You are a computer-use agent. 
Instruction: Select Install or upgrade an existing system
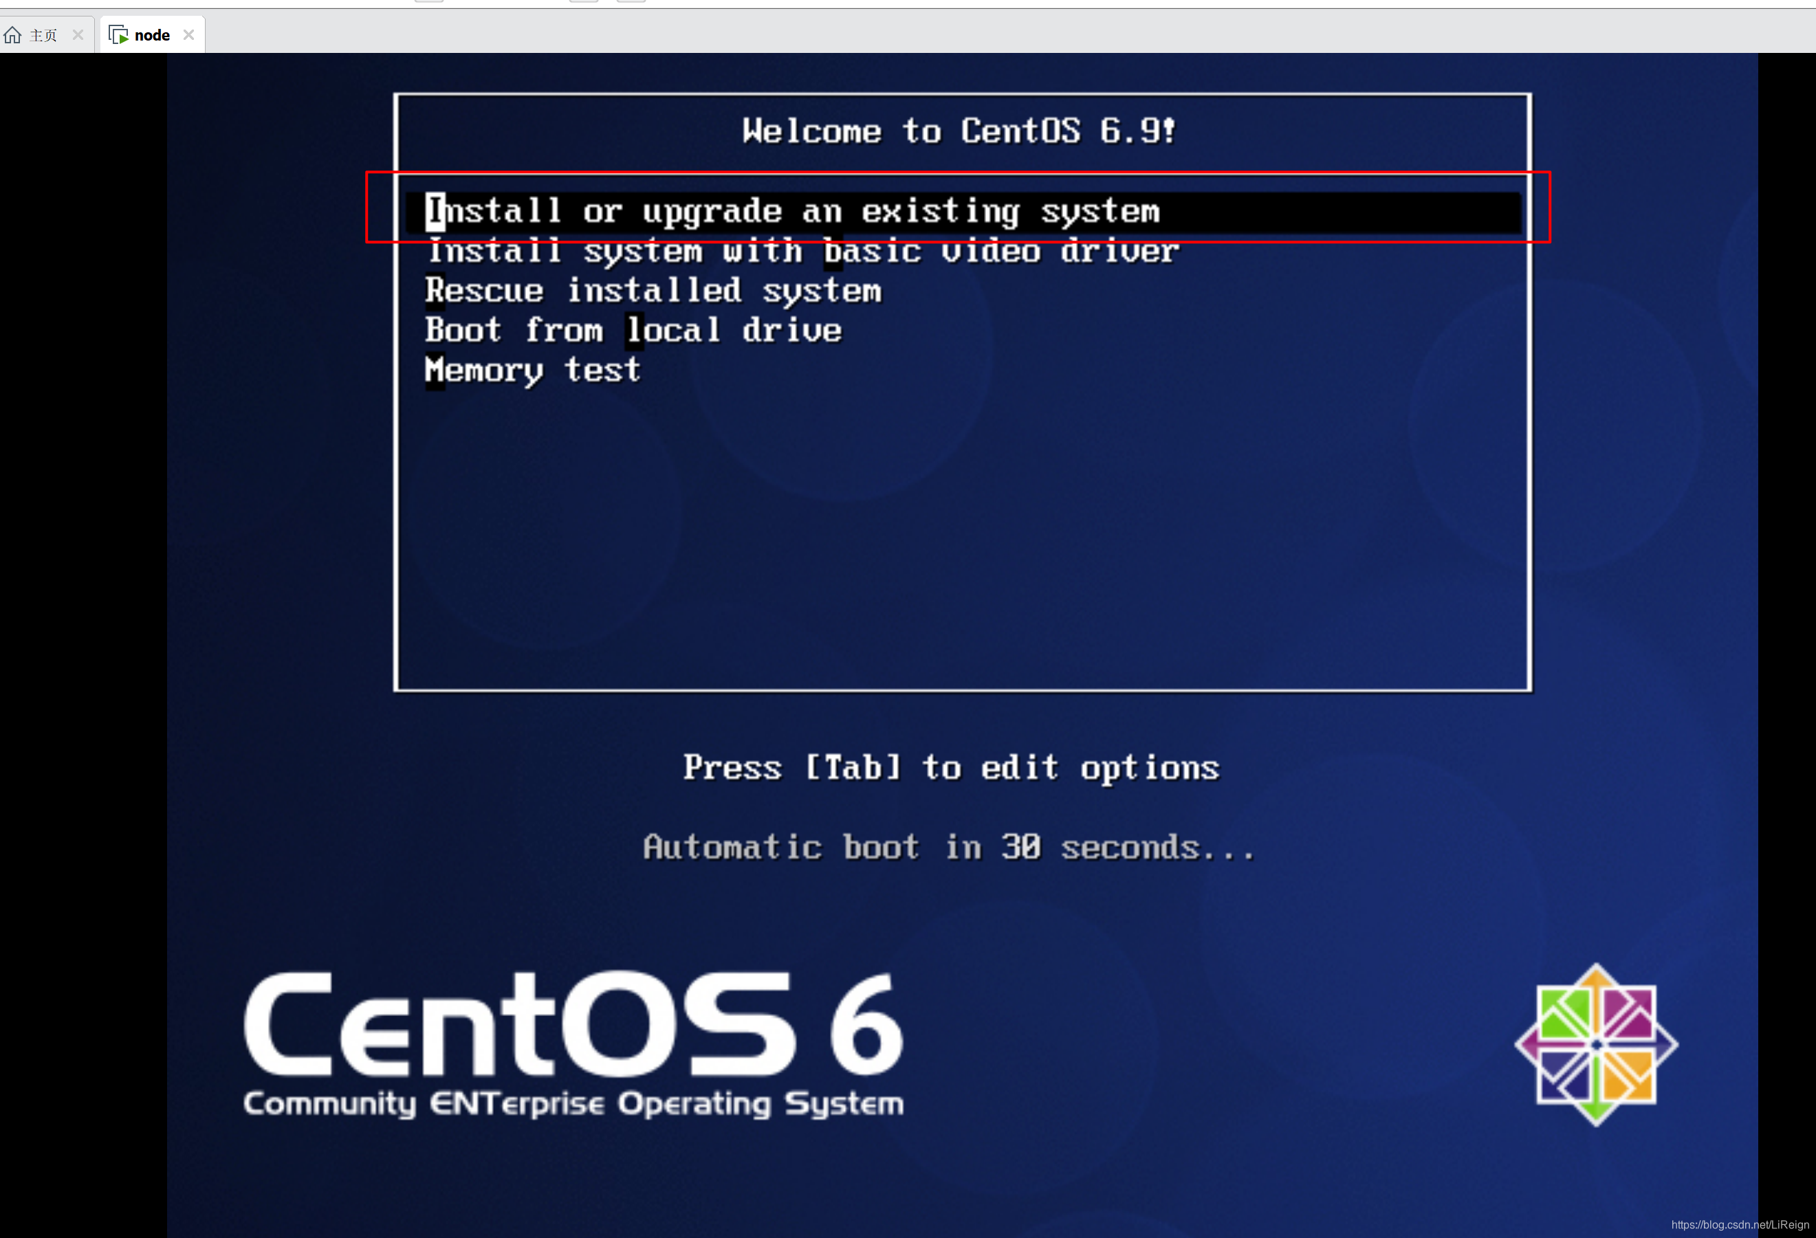point(963,212)
